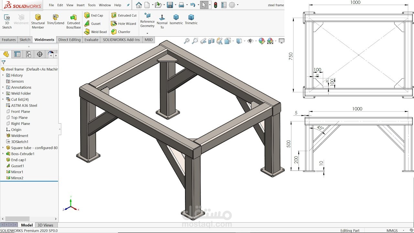Toggle the keep-visible toolbar pushpin
The image size is (414, 233).
[128, 5]
